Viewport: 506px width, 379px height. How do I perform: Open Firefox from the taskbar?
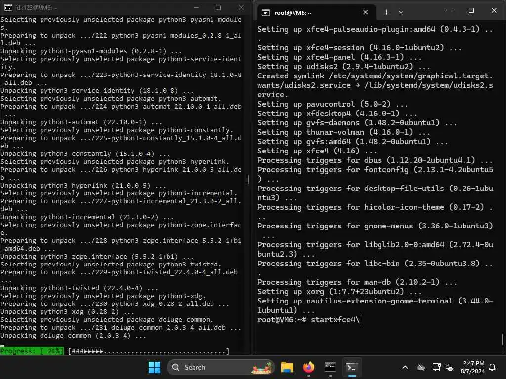(x=308, y=367)
